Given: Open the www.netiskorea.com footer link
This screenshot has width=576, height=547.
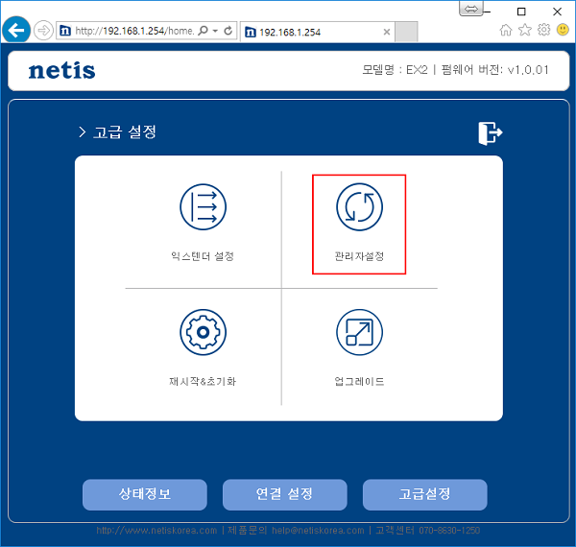Looking at the screenshot, I should [x=156, y=531].
